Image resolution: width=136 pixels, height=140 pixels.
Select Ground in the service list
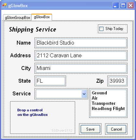coord(99,93)
